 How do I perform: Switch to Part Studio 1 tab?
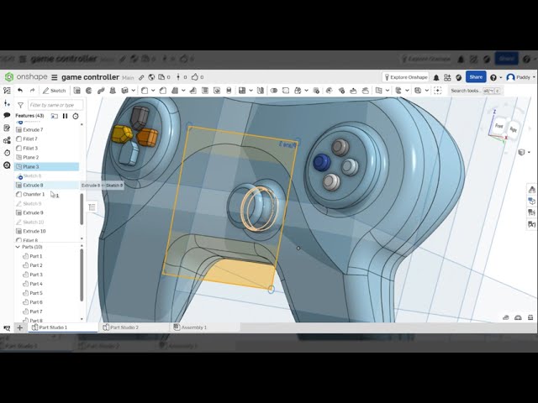pos(63,327)
